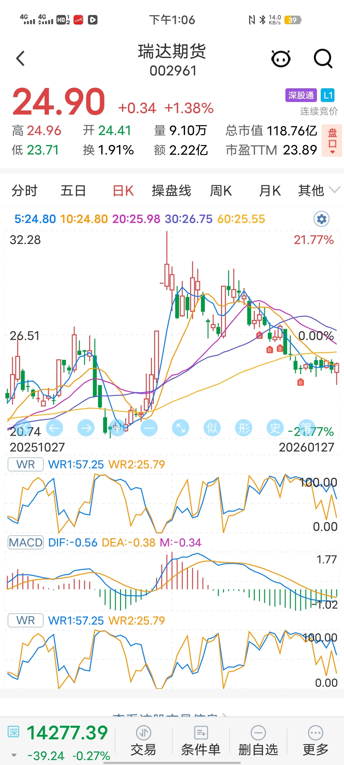Tap 删自选 remove from watchlist
Screen dimensions: 344x765
pos(258,741)
